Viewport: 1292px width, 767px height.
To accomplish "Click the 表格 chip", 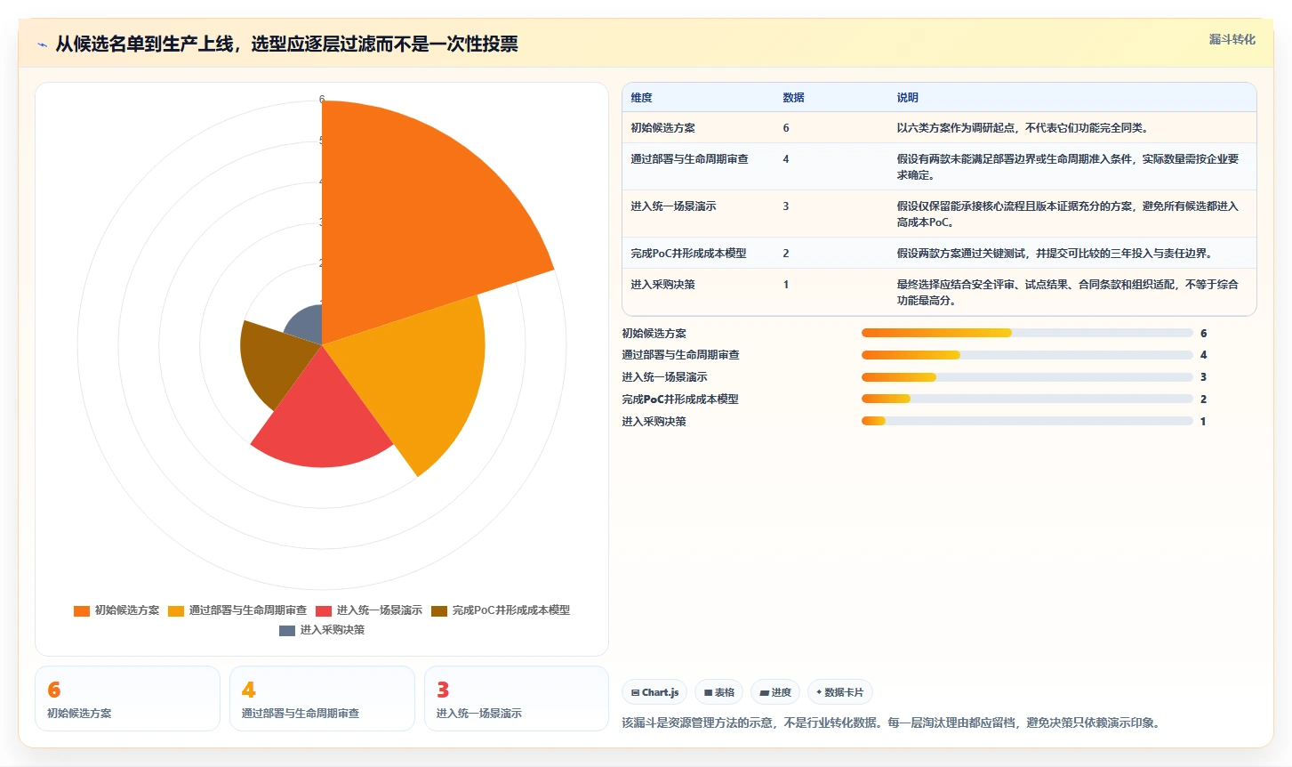I will [x=719, y=692].
